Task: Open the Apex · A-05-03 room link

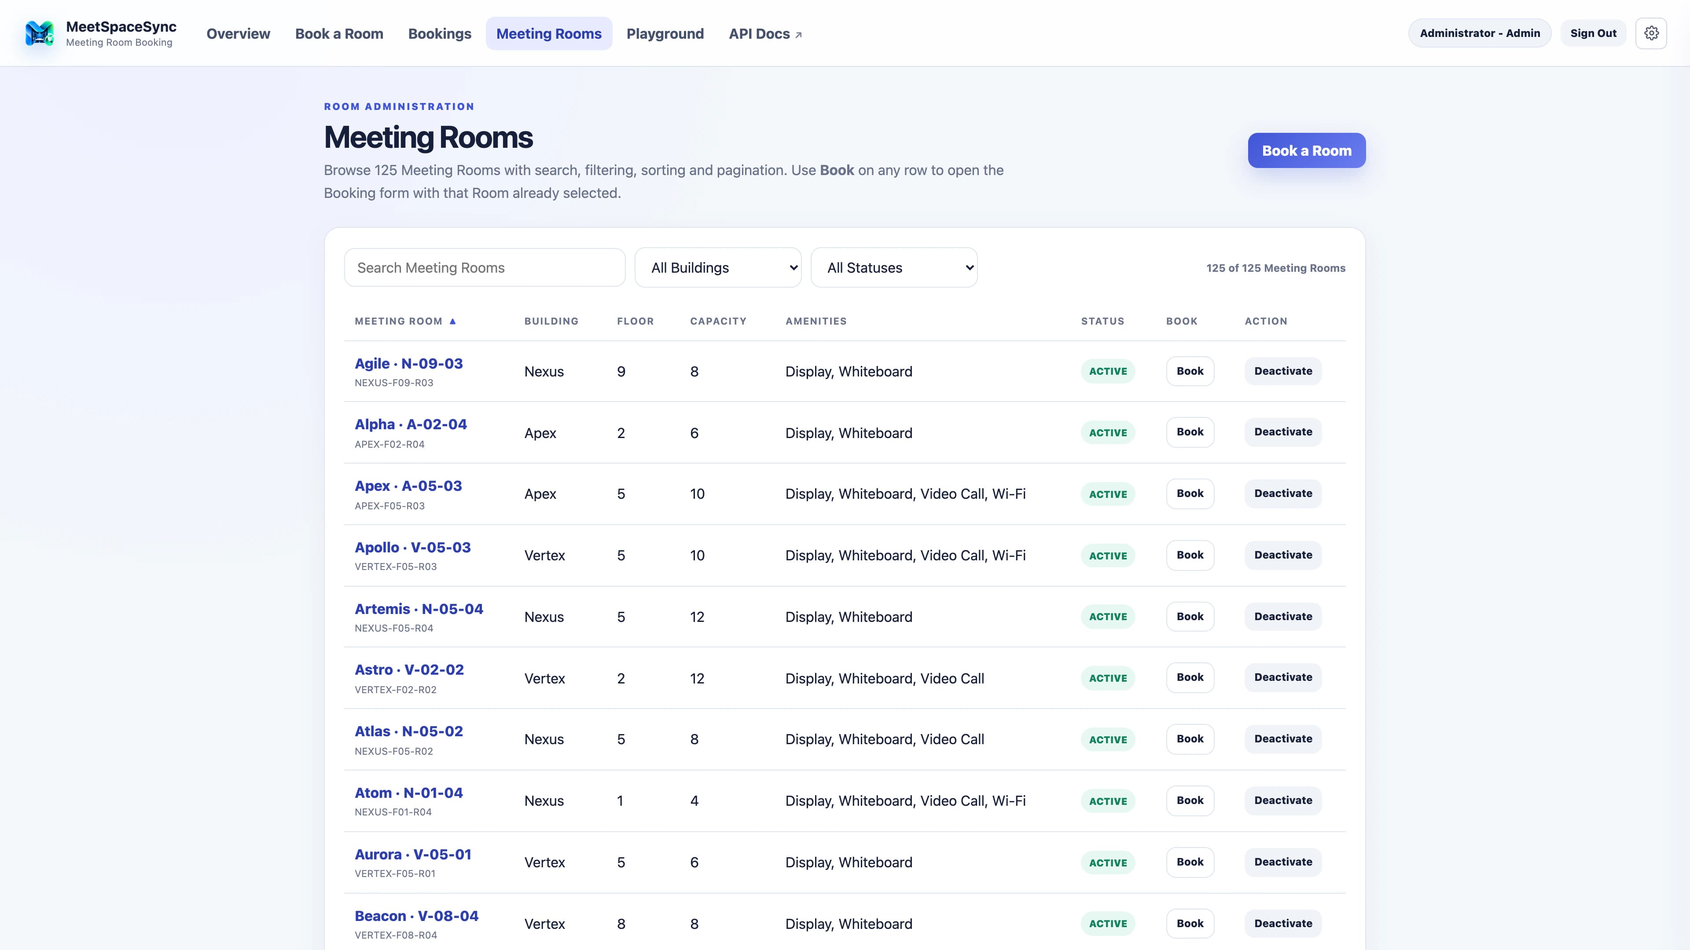Action: pos(408,486)
